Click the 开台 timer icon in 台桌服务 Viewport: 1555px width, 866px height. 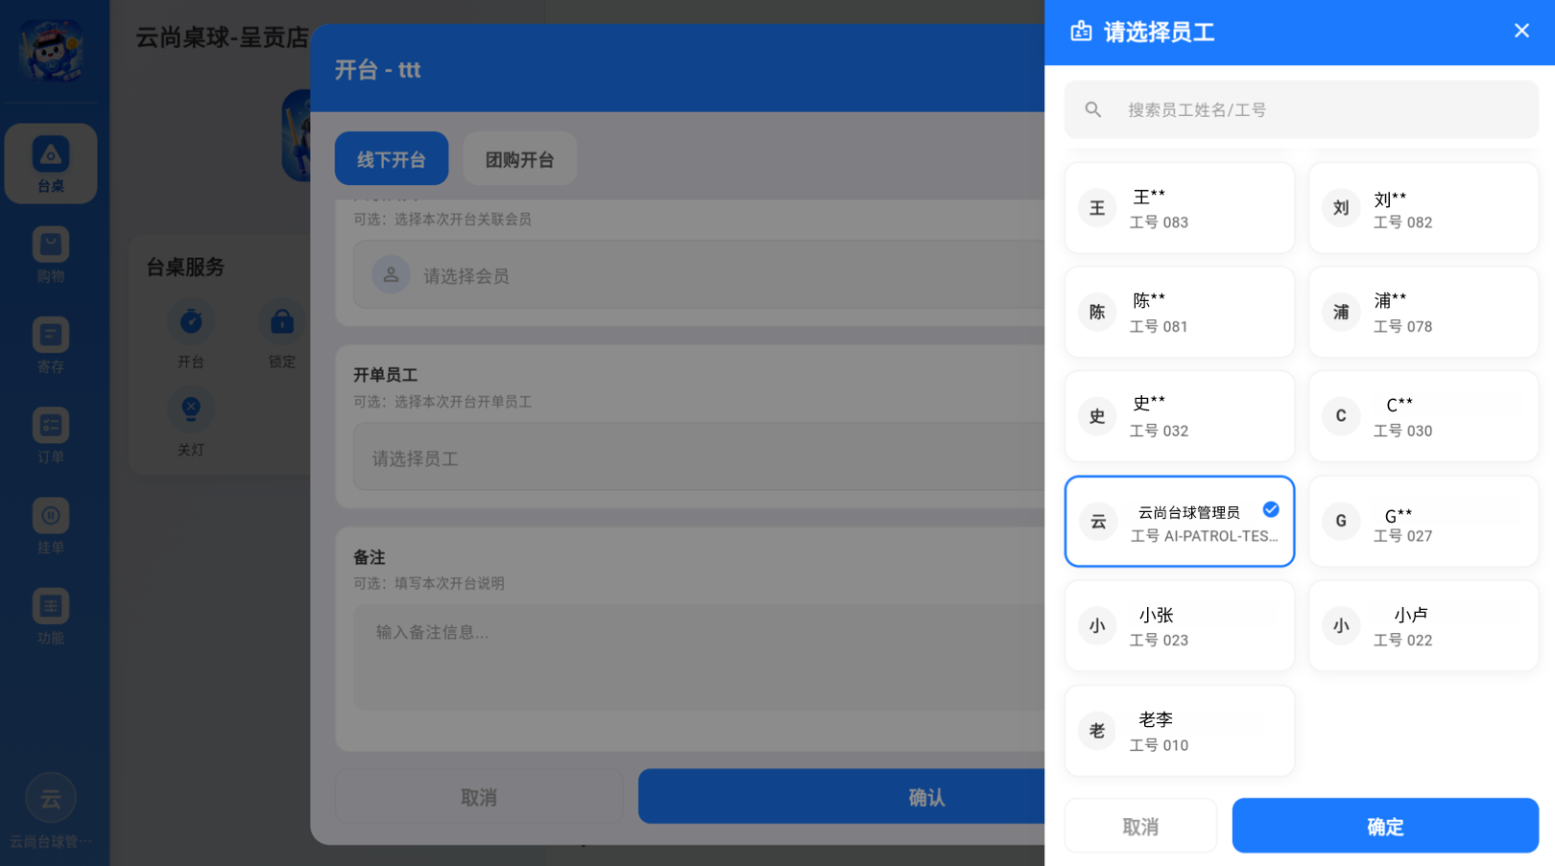click(x=191, y=322)
